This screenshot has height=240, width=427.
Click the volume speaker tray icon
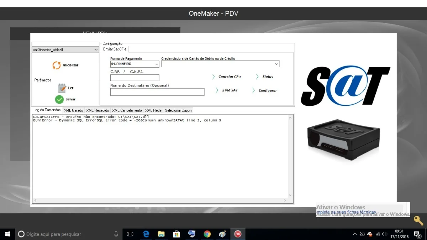tap(384, 234)
